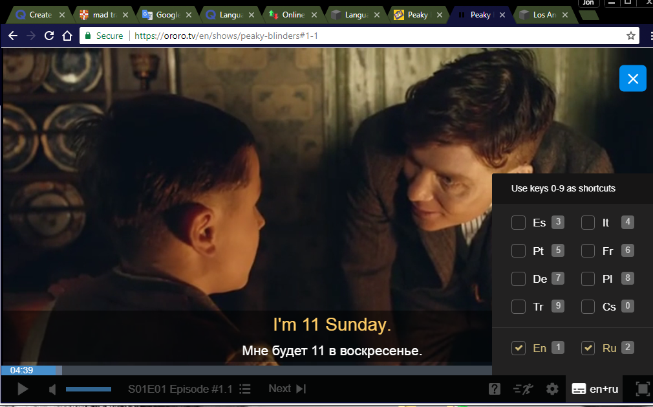Enable Fr subtitles checkbox

coord(588,251)
